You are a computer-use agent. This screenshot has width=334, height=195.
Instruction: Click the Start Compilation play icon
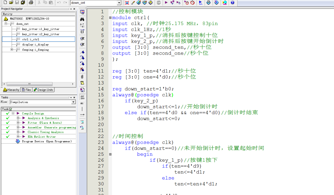click(x=166, y=3)
